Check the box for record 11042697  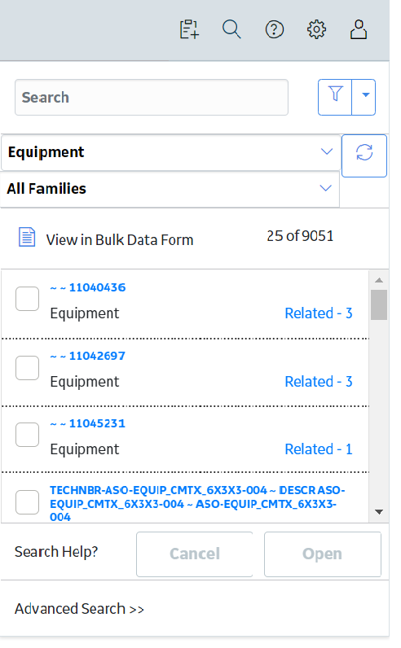28,368
